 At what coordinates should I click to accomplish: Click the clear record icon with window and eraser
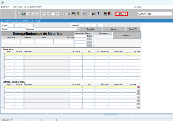point(74,14)
